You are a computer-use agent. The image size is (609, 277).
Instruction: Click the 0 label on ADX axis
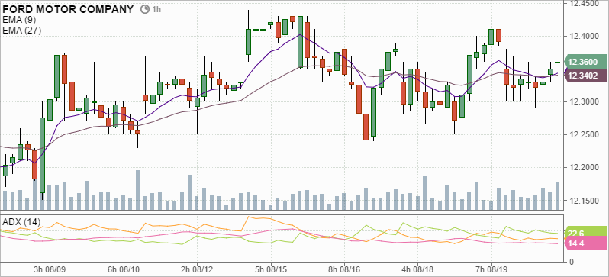tap(572, 262)
